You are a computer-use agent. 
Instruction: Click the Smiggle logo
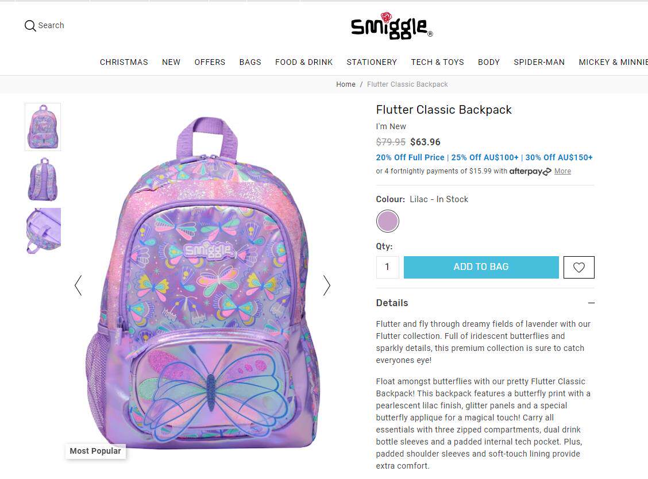[x=391, y=26]
